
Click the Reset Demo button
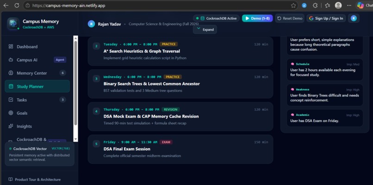pyautogui.click(x=290, y=18)
